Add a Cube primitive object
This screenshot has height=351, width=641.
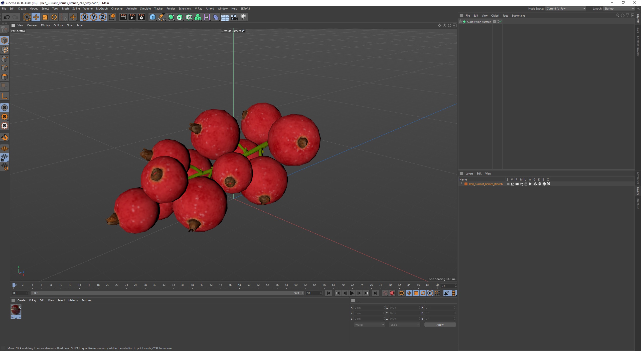click(152, 17)
